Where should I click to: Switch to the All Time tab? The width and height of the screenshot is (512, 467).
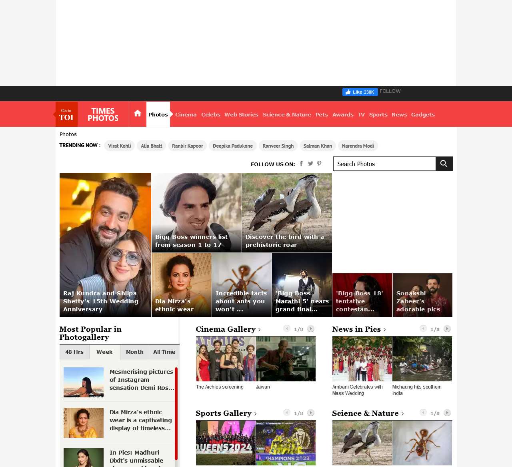pyautogui.click(x=164, y=352)
